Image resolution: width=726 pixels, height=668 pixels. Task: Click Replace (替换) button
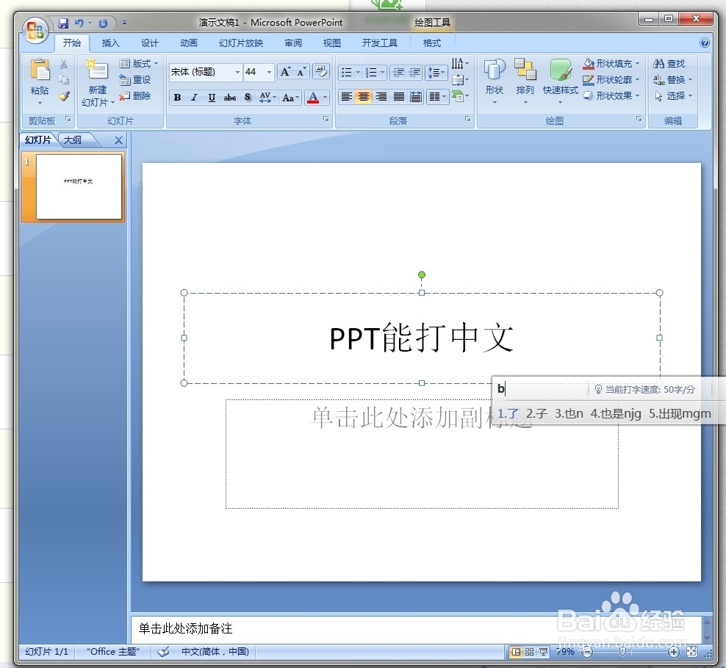point(673,79)
